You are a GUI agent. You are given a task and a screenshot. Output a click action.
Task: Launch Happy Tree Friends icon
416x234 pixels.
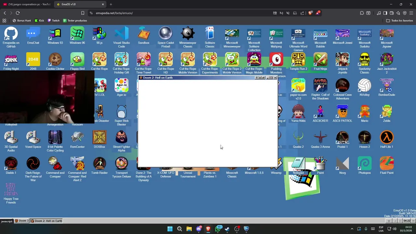(x=11, y=194)
